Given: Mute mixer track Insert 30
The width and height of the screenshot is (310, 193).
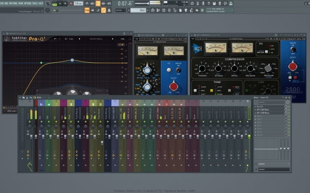Looking at the screenshot, I should click(248, 122).
